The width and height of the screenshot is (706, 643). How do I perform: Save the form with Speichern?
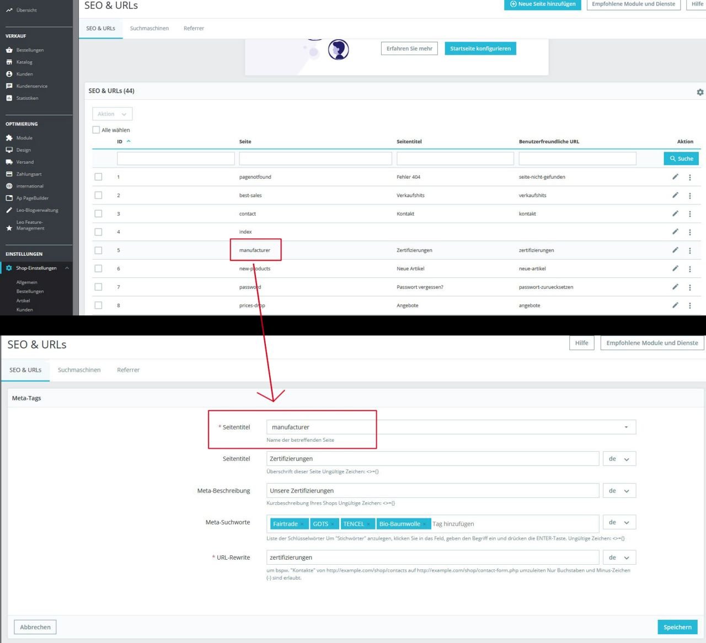tap(677, 627)
